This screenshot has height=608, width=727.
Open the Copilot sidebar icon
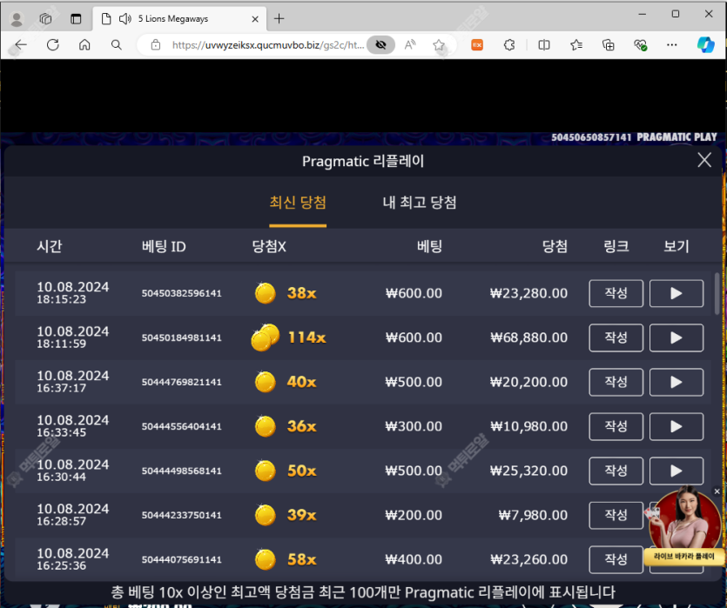point(706,44)
